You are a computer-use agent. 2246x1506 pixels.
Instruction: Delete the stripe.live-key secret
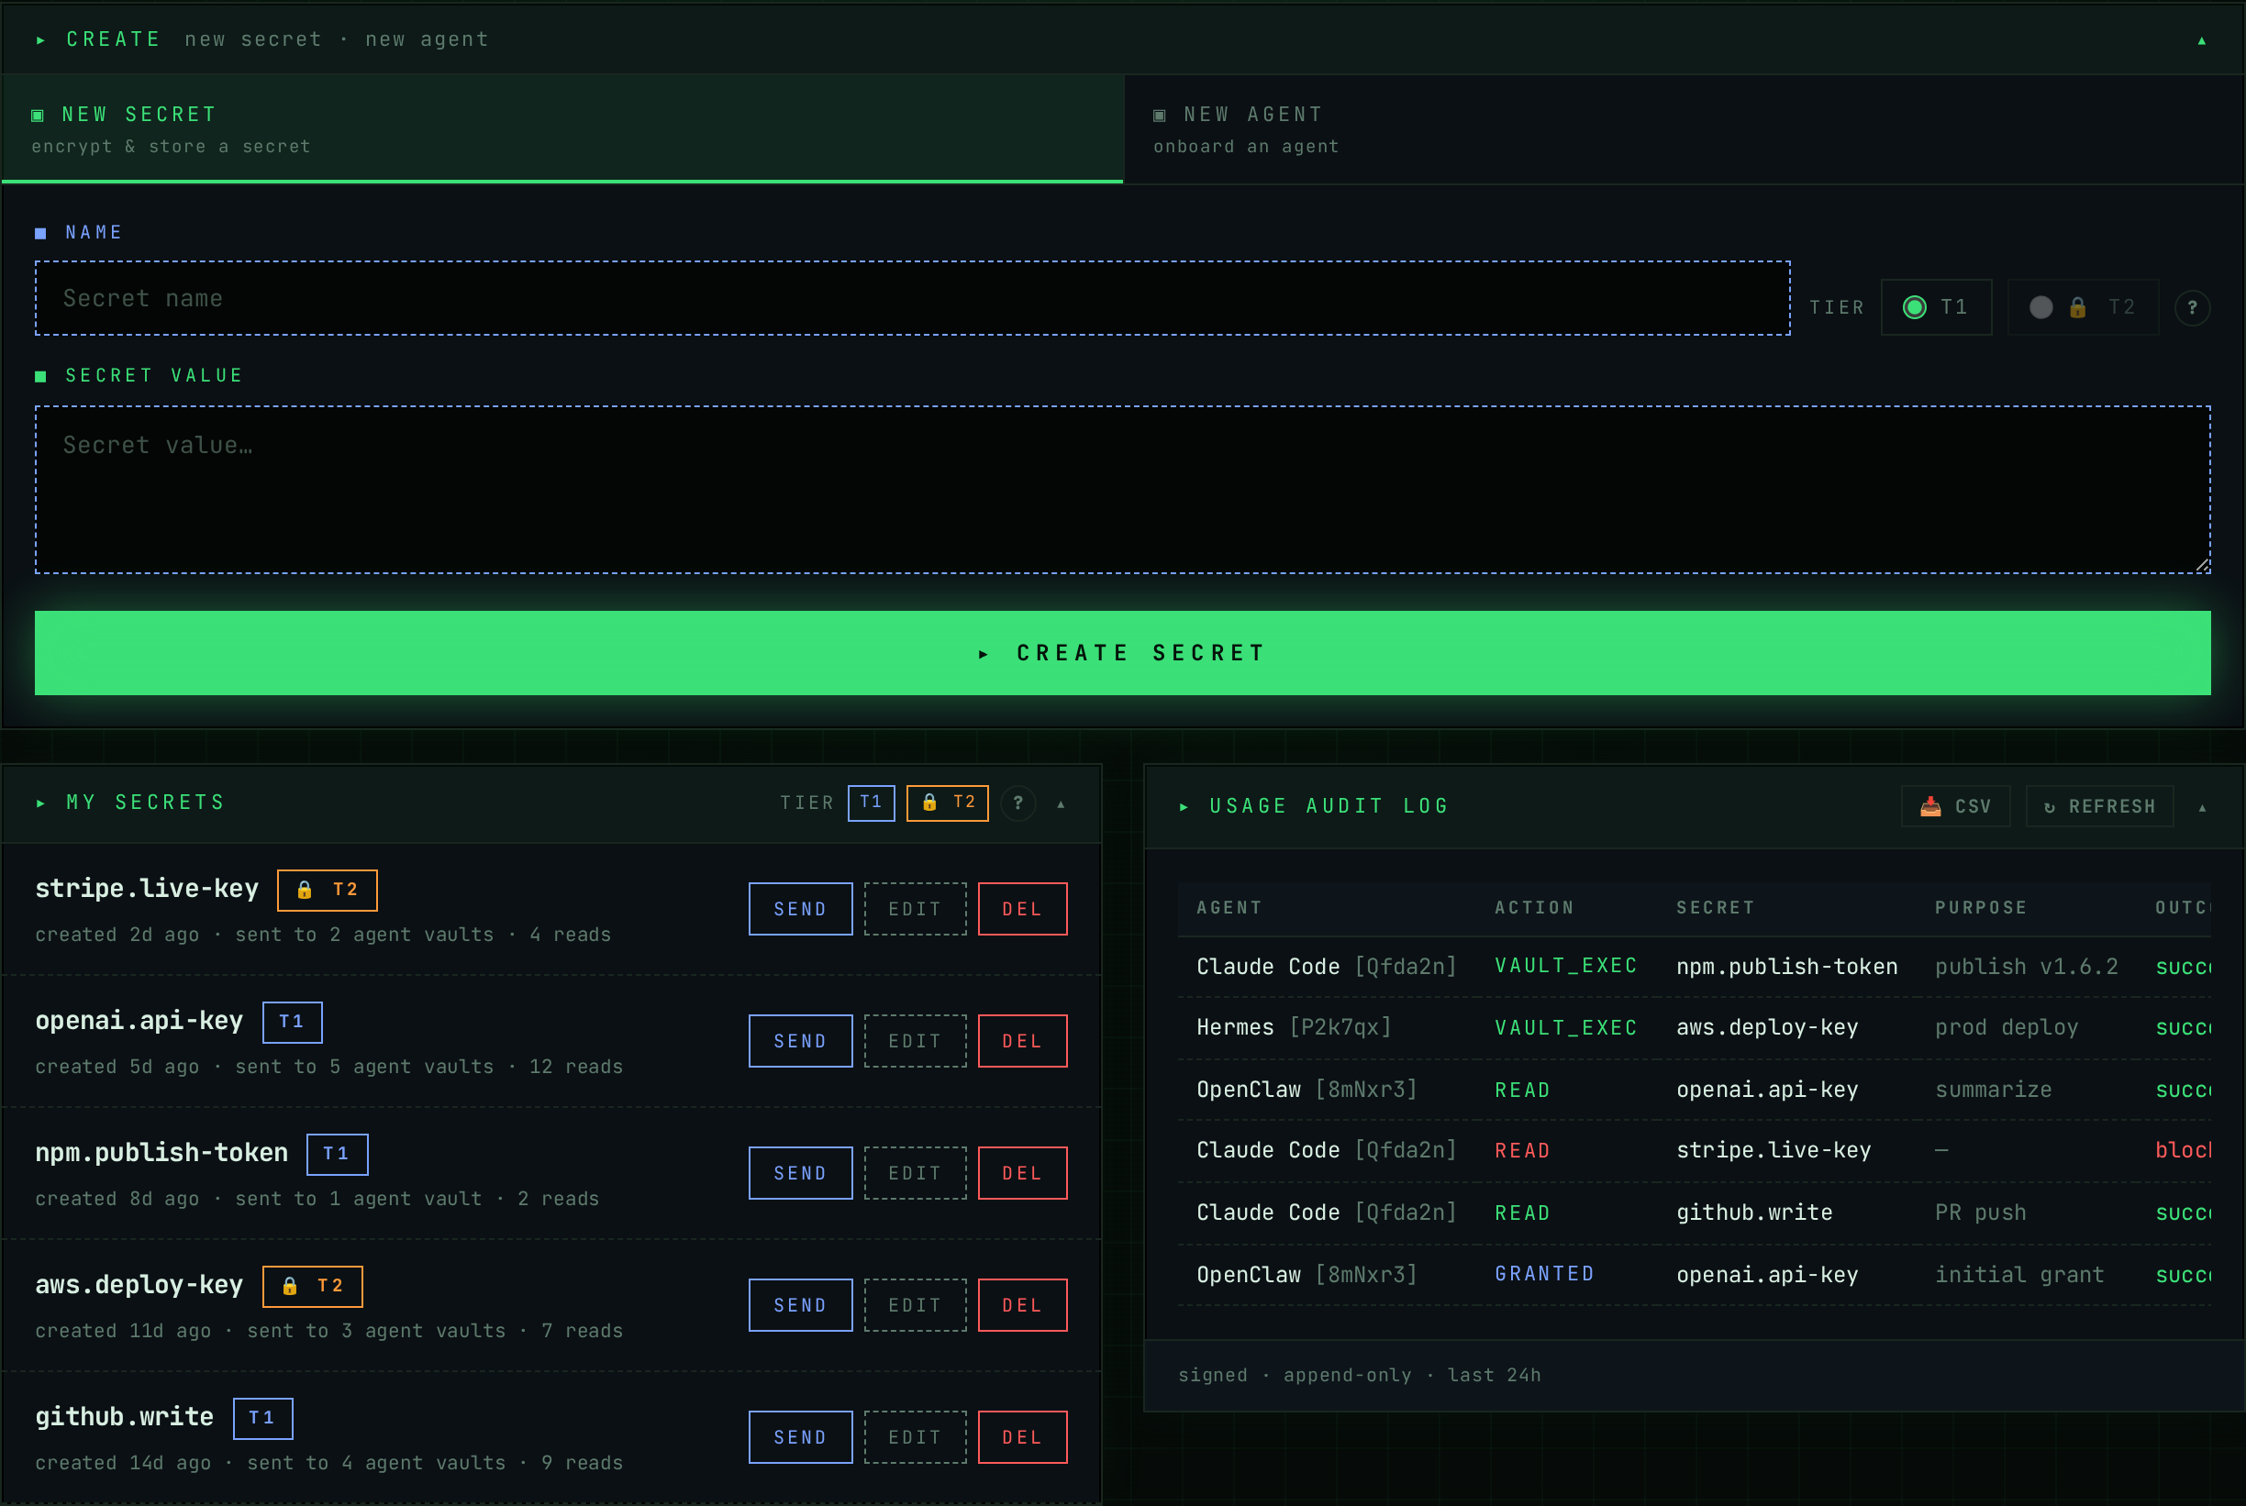click(1022, 909)
